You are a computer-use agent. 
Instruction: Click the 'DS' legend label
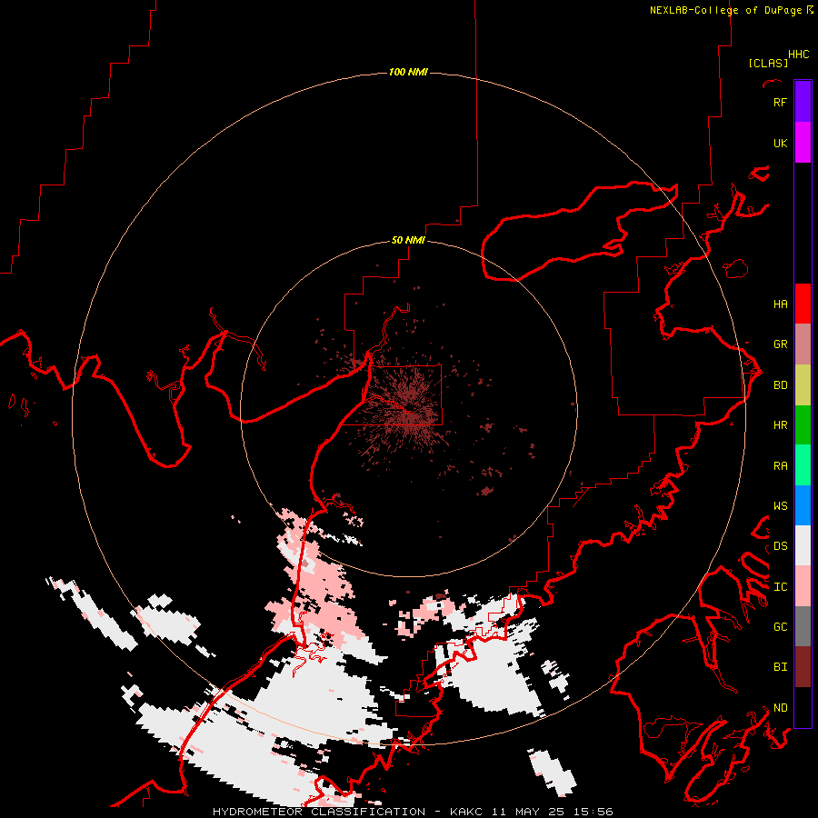tap(780, 545)
